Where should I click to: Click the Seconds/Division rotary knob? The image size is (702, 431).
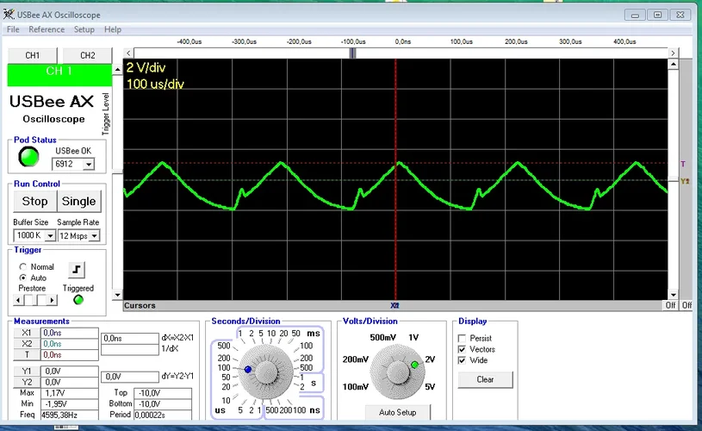tap(264, 370)
